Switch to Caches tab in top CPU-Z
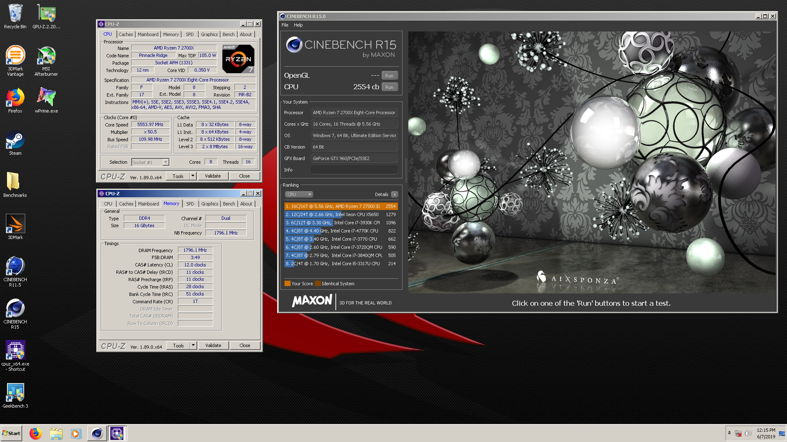787x442 pixels. tap(126, 34)
